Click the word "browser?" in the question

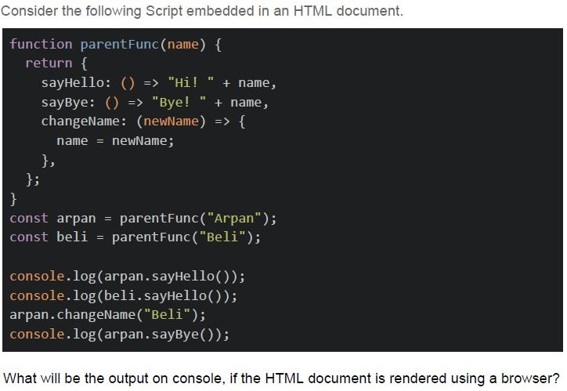point(530,378)
